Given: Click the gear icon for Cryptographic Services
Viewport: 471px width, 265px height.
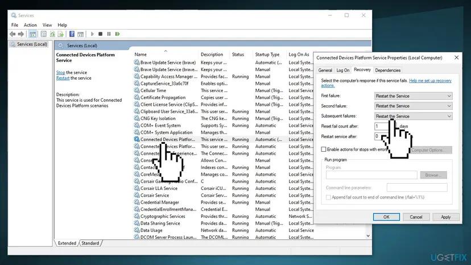Looking at the screenshot, I should coord(137,216).
